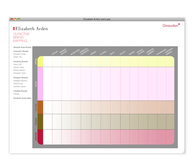
Task: Select the chypre family olive swatch
Action: click(40, 122)
